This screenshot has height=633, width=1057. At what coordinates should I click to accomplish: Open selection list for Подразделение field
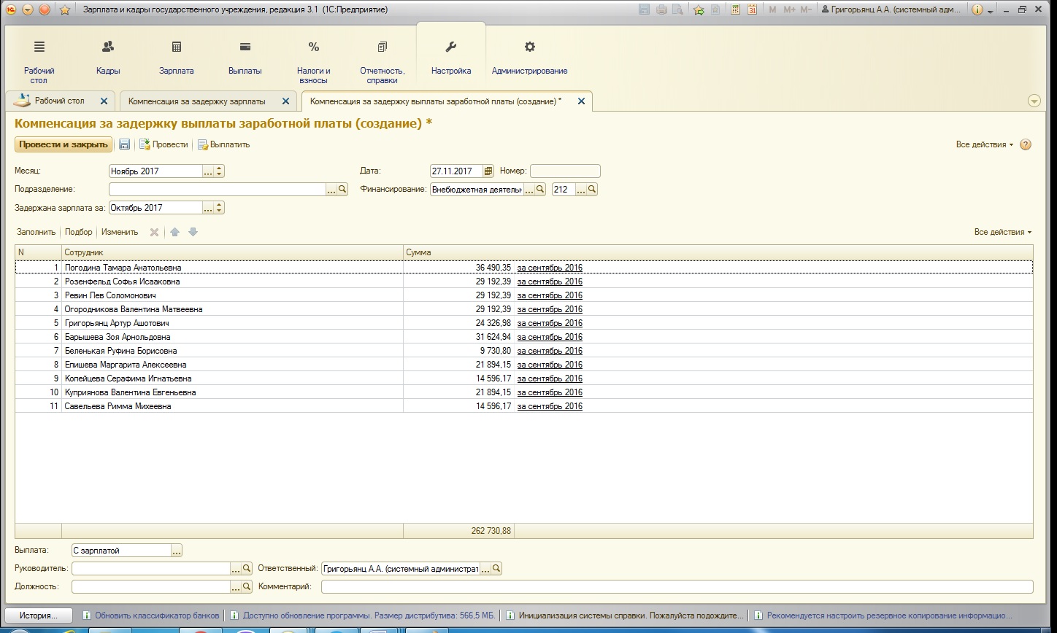331,189
